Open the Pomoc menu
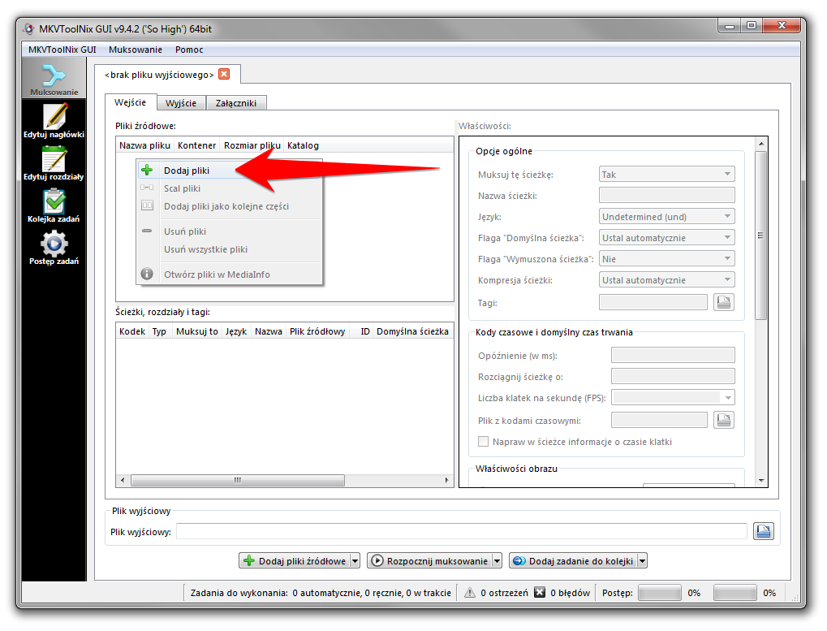827x631 pixels. coord(189,50)
